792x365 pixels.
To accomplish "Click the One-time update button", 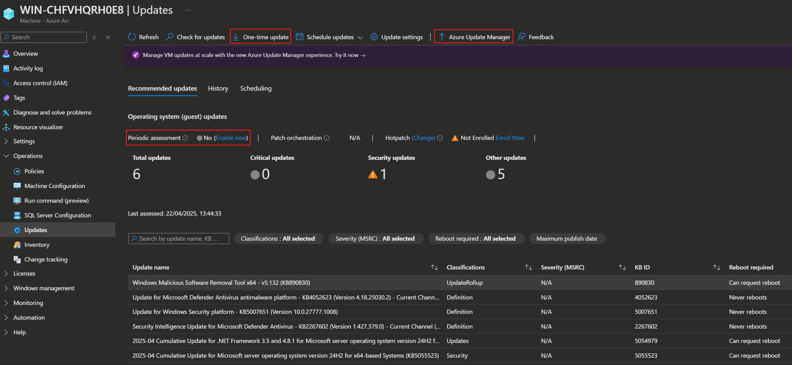I will pos(260,37).
